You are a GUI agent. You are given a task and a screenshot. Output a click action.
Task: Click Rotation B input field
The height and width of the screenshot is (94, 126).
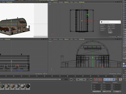pos(117,89)
